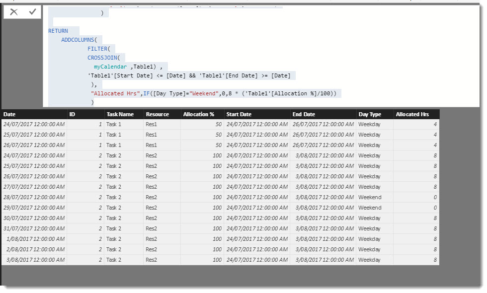The width and height of the screenshot is (487, 293).
Task: Select Date cell 26/07/2017 in Task 1 row
Action: click(x=34, y=145)
